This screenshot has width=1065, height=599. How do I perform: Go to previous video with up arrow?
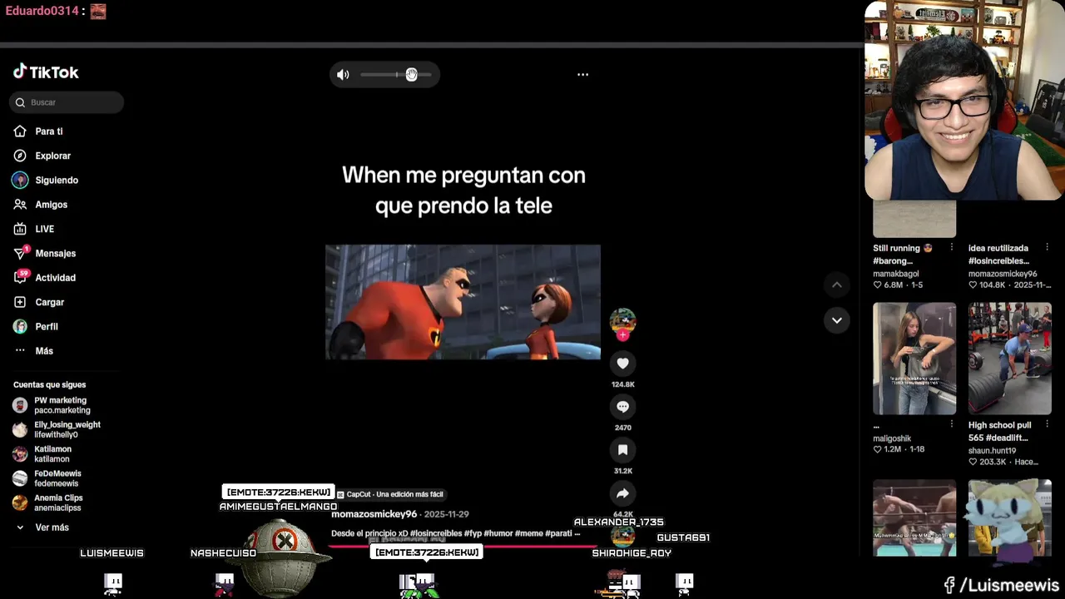click(837, 285)
